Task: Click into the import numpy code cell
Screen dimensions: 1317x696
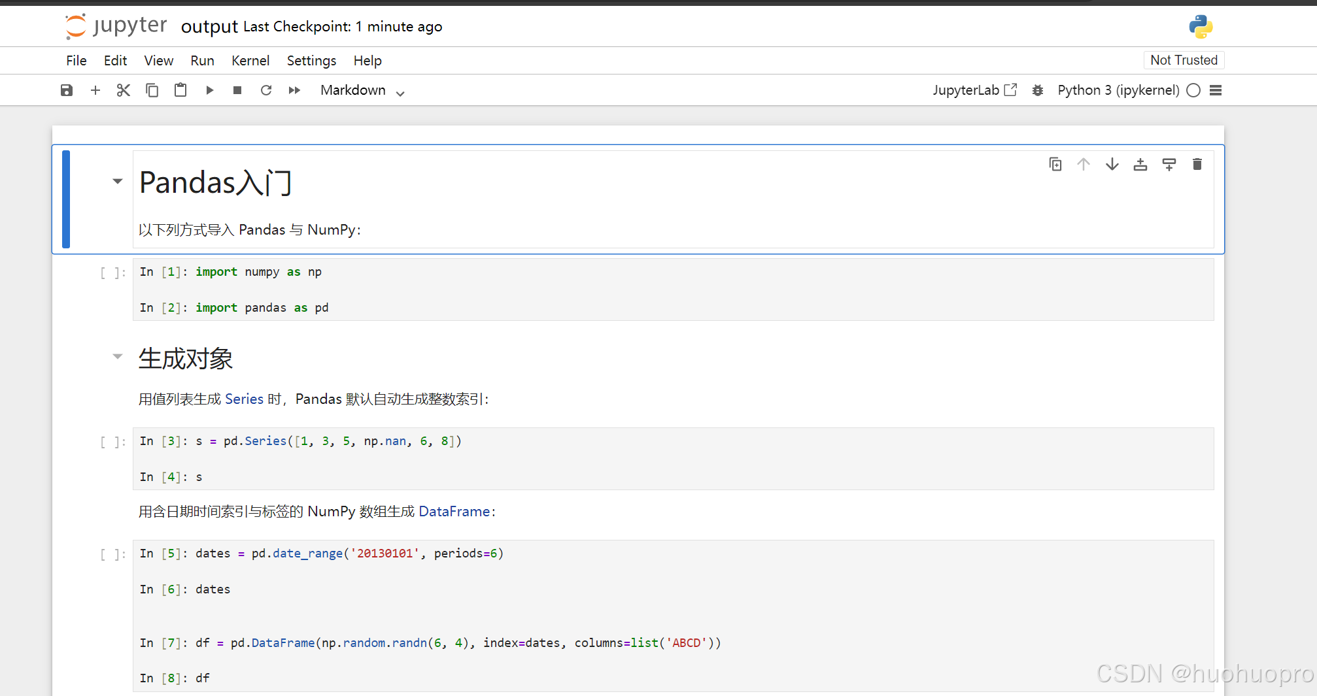Action: pyautogui.click(x=673, y=290)
